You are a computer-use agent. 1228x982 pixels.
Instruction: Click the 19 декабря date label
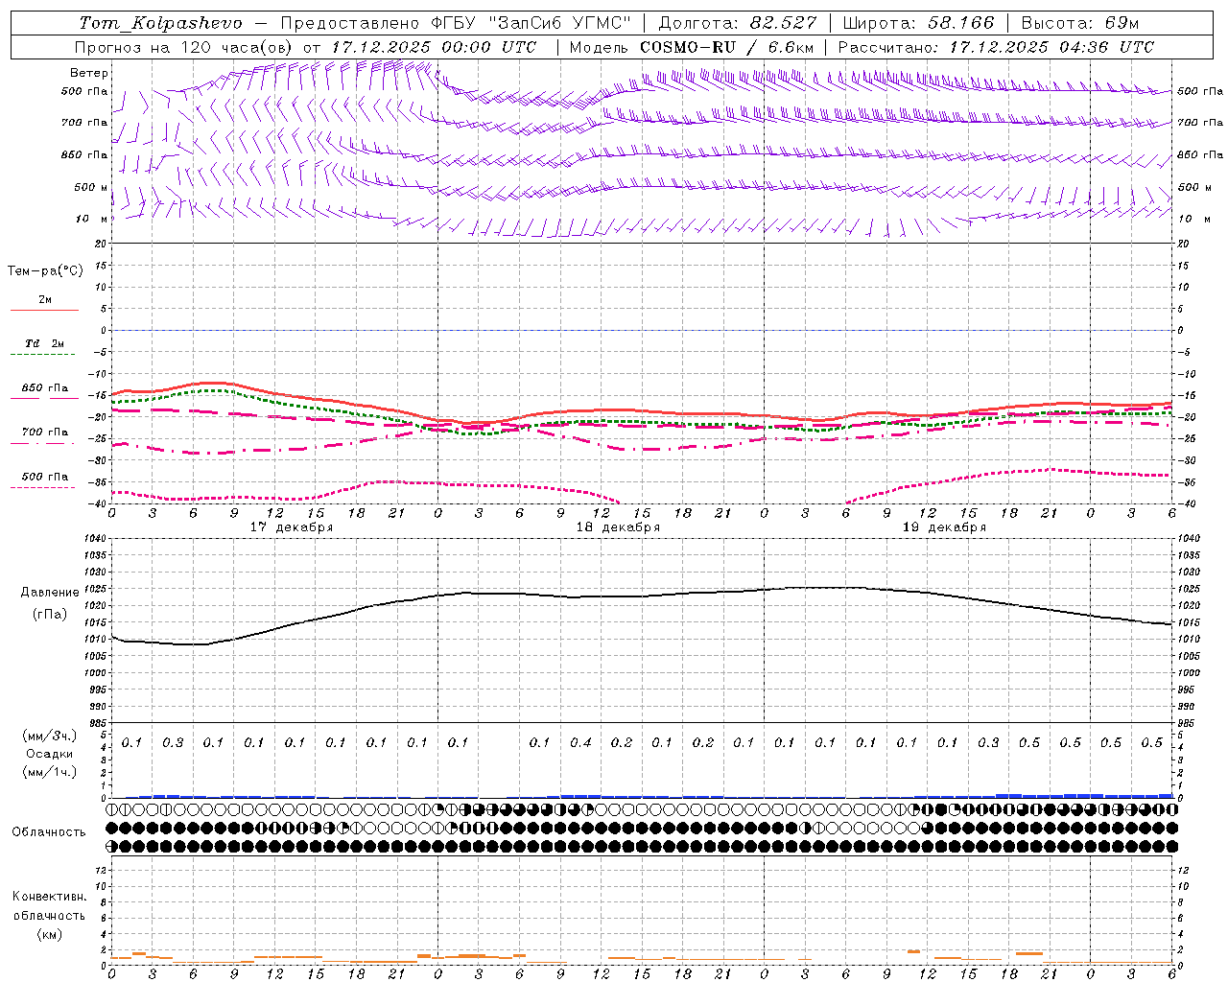tap(944, 527)
